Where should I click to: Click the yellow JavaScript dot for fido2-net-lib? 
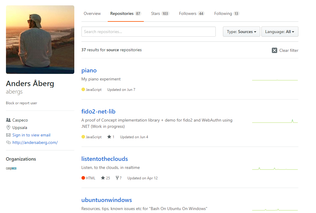point(83,137)
